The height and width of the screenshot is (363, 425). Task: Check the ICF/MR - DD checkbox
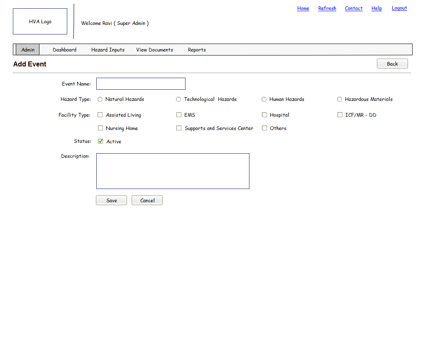point(340,115)
